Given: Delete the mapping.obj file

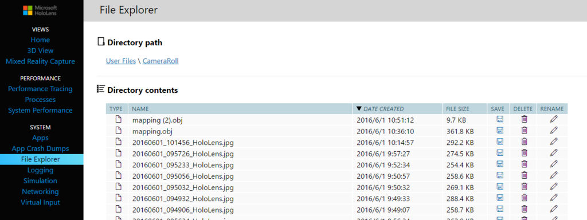Looking at the screenshot, I should click(524, 131).
